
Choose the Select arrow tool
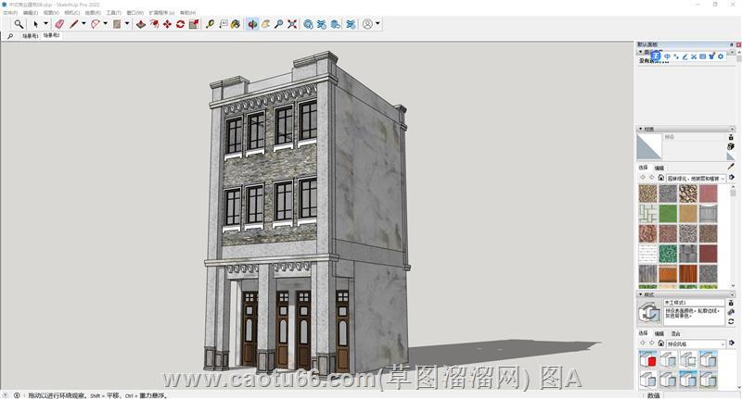point(35,24)
